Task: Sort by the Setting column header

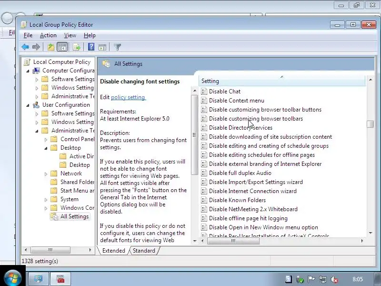Action: coord(282,81)
